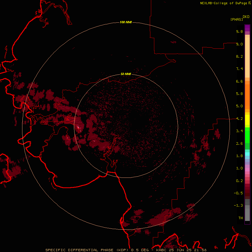252x252 pixels.
Task: Click the TH threshold label
Action: [x=241, y=218]
